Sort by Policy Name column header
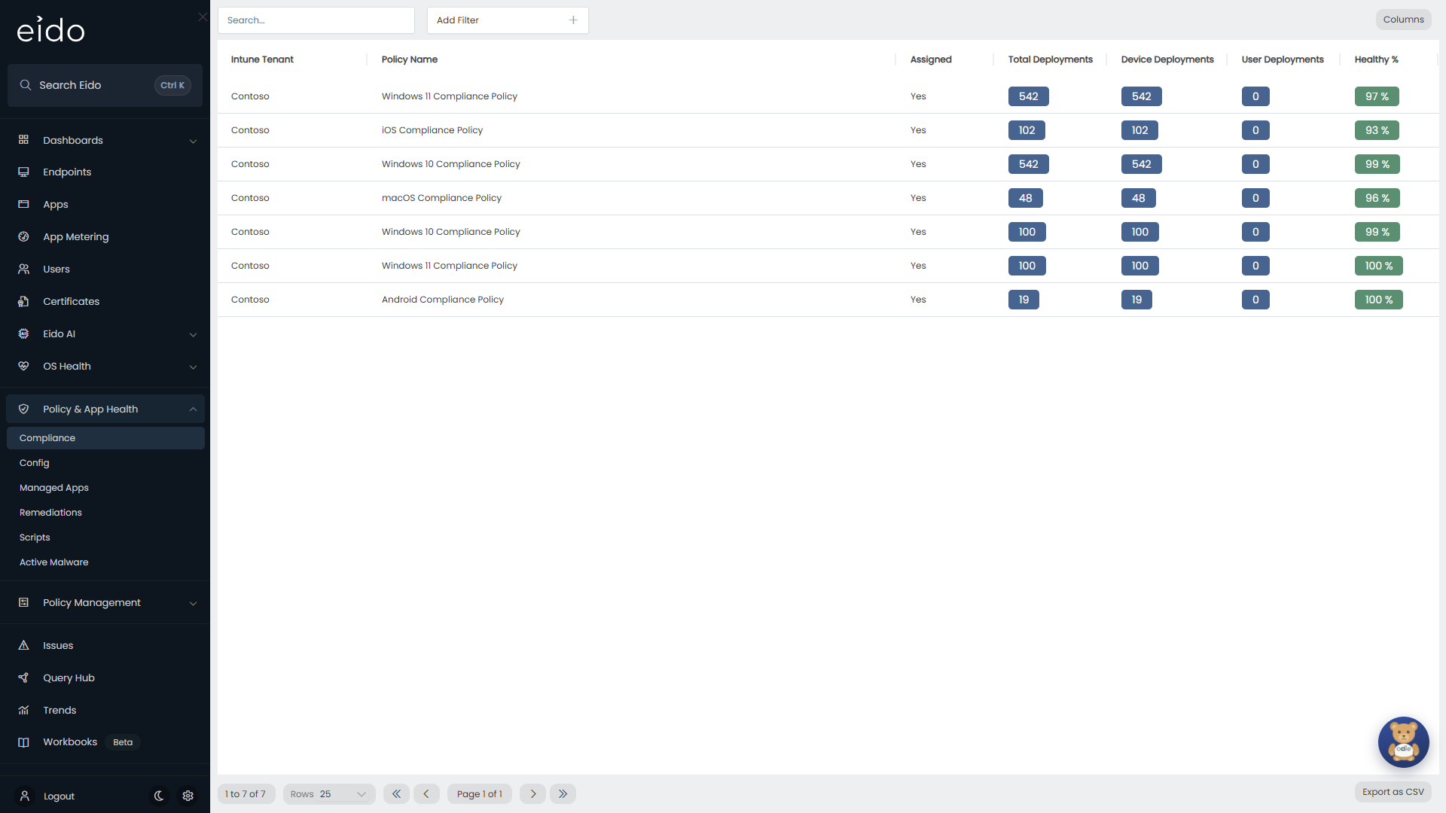Screen dimensions: 1446x813 (x=410, y=59)
